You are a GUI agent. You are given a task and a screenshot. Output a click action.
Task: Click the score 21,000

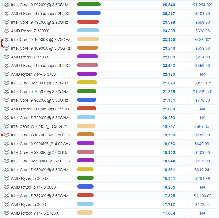(x=169, y=109)
